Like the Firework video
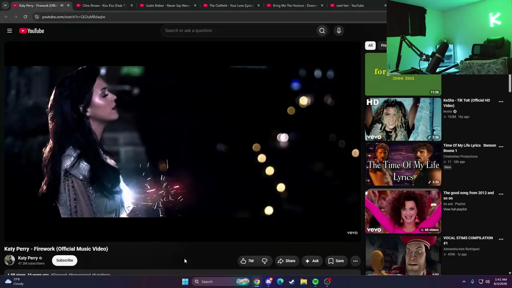 247,261
